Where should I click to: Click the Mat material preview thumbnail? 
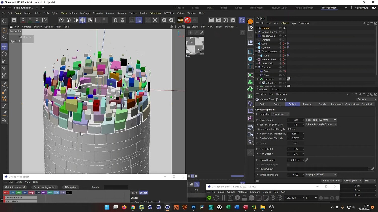tap(195, 45)
